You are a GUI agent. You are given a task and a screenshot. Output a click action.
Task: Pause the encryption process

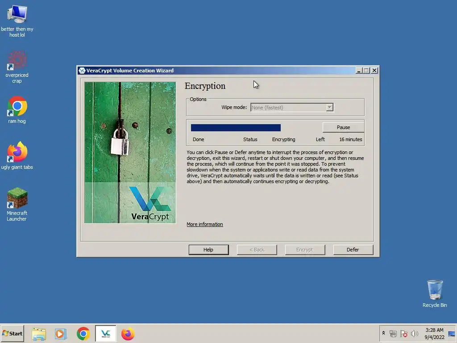[343, 127]
